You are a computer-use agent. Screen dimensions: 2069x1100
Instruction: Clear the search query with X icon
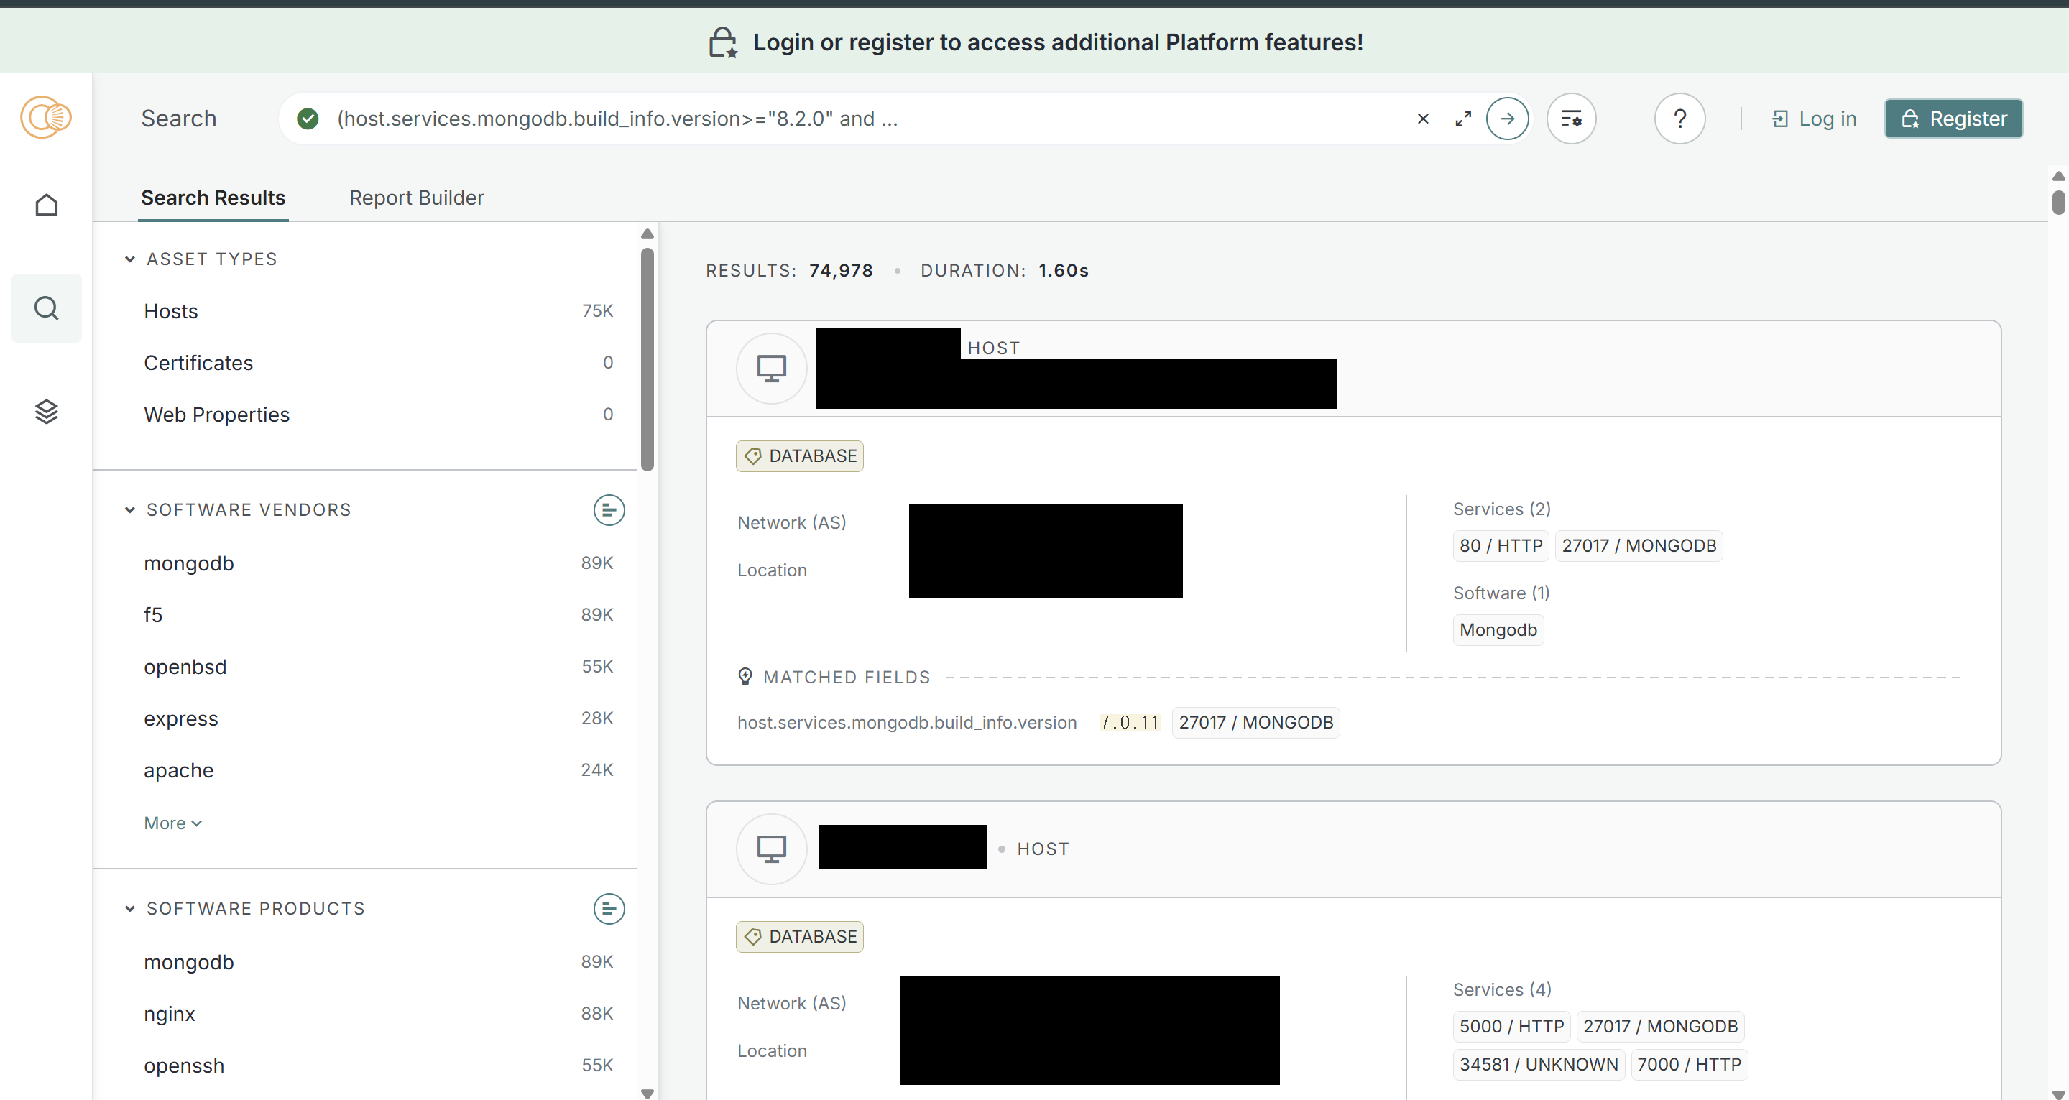click(1422, 119)
